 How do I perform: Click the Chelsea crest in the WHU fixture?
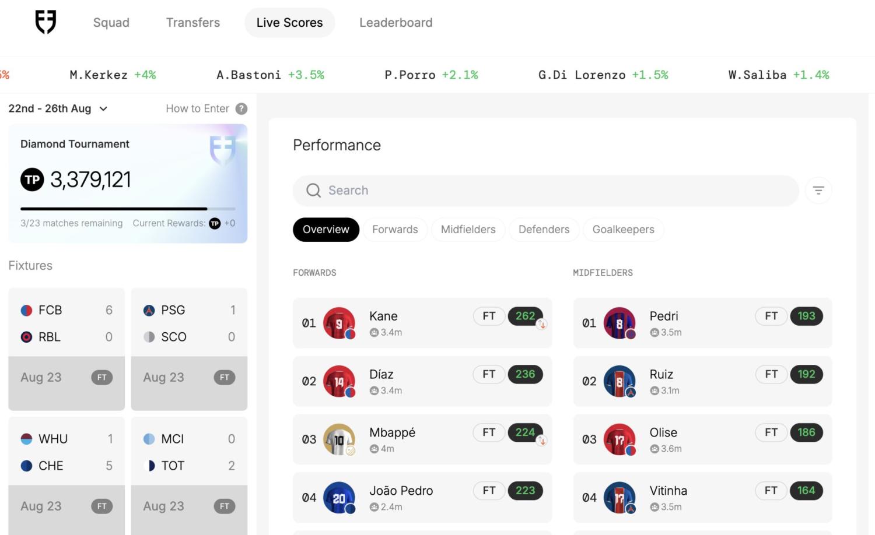coord(26,465)
